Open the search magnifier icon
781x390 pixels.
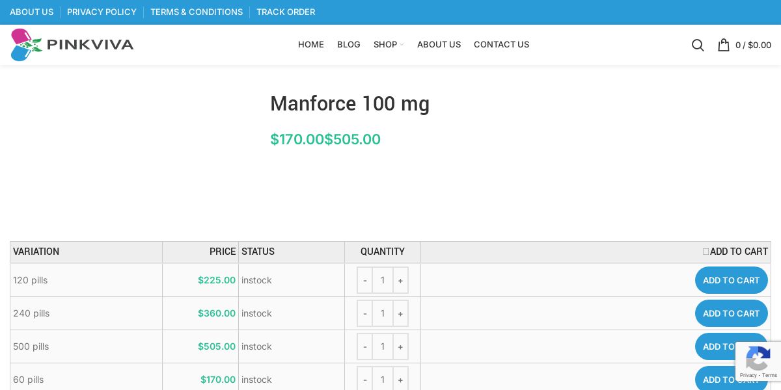point(698,45)
